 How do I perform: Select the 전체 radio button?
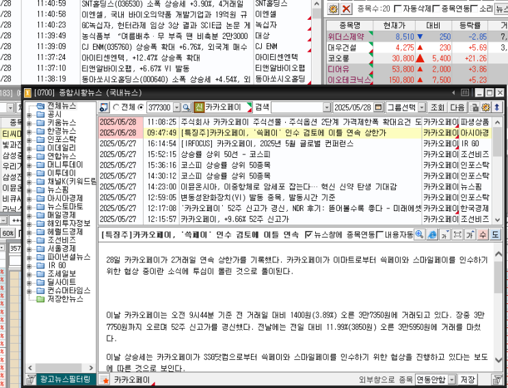(x=116, y=107)
